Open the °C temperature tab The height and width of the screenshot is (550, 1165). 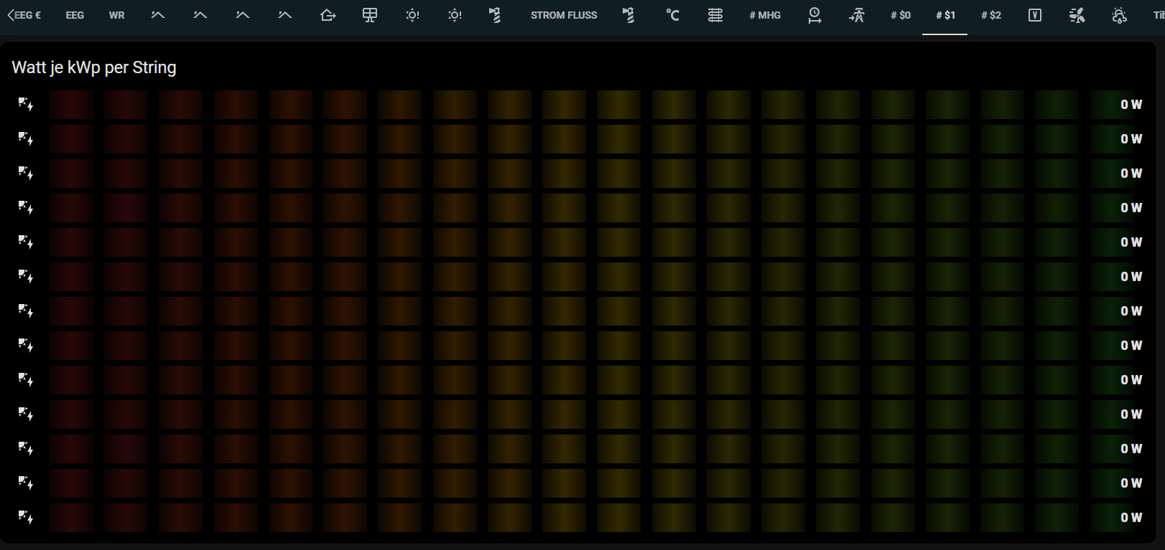(672, 15)
